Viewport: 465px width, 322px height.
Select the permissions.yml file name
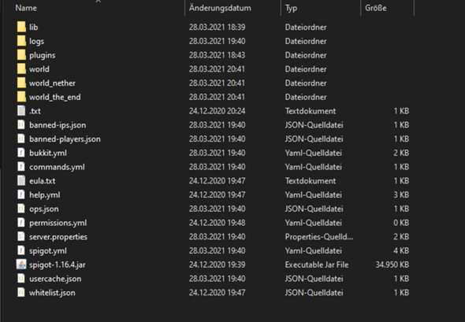[58, 223]
